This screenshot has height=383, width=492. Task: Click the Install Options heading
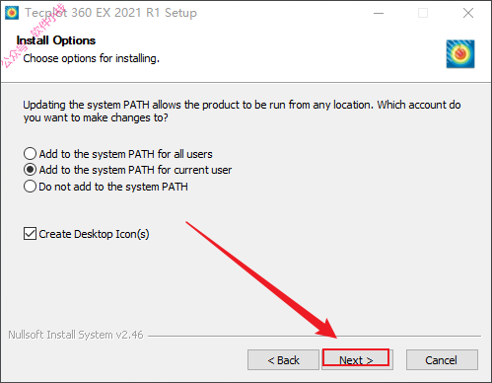click(56, 40)
